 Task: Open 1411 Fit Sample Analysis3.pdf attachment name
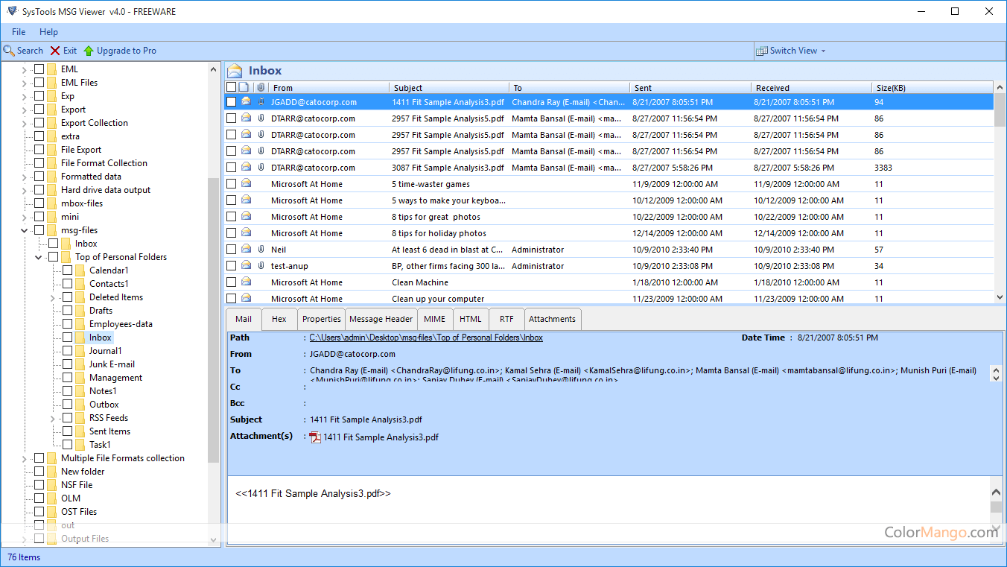(x=381, y=437)
